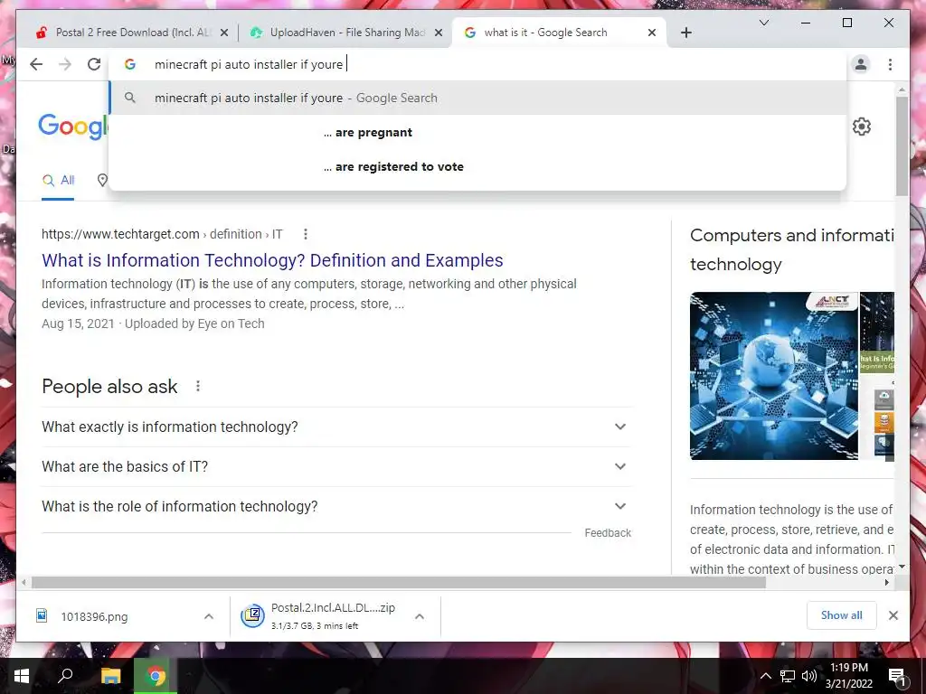The height and width of the screenshot is (694, 926).
Task: Select the All search results tab
Action: click(x=58, y=181)
